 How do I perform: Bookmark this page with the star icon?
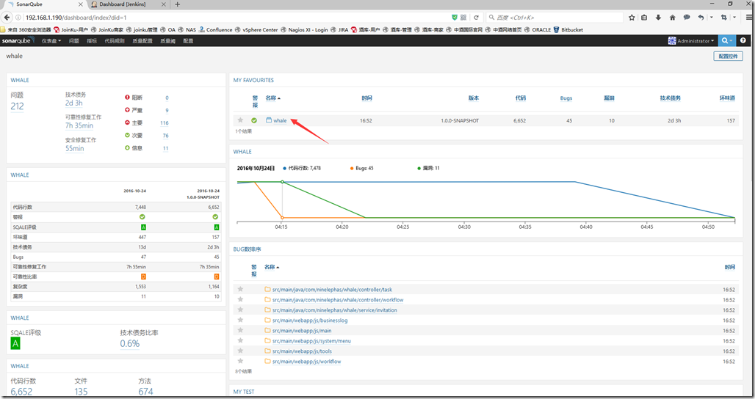coord(632,18)
